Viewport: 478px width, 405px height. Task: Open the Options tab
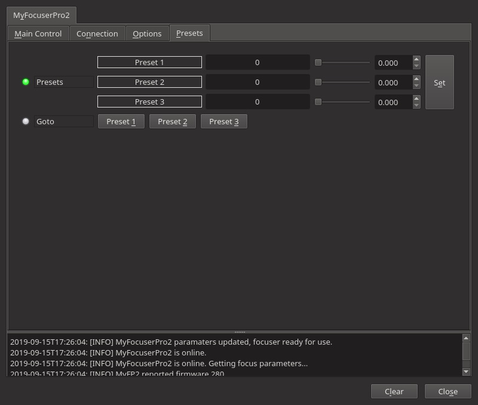point(147,33)
